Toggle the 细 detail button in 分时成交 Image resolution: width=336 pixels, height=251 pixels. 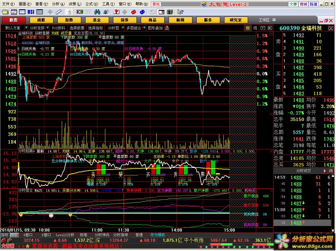click(x=331, y=171)
